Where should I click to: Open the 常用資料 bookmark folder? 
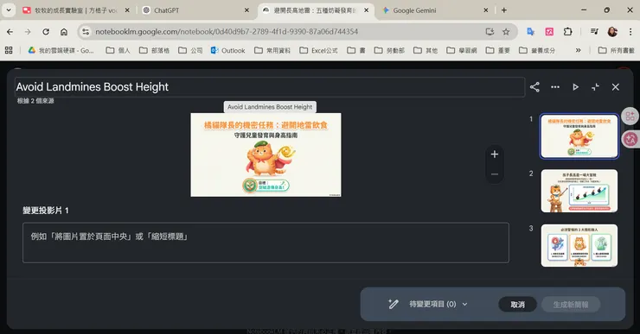click(272, 50)
